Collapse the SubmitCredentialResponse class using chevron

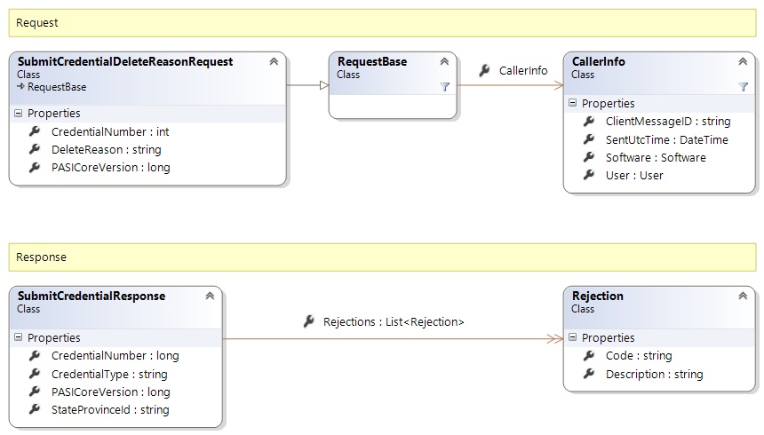(x=210, y=296)
